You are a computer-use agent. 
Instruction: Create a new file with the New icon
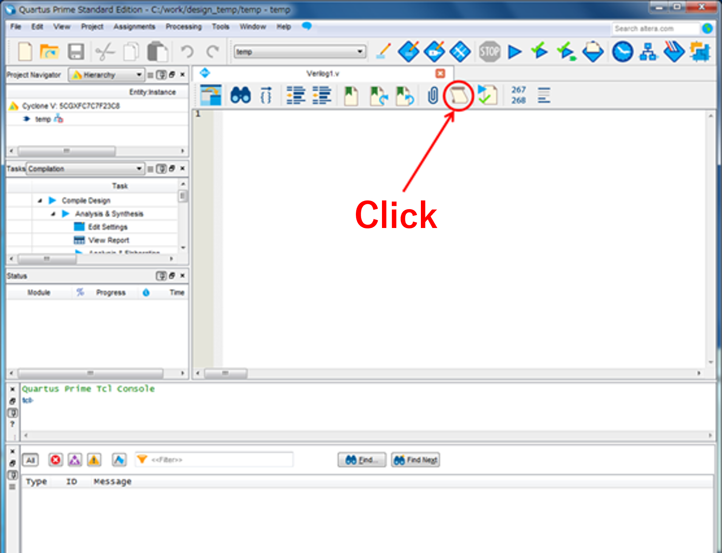coord(25,52)
